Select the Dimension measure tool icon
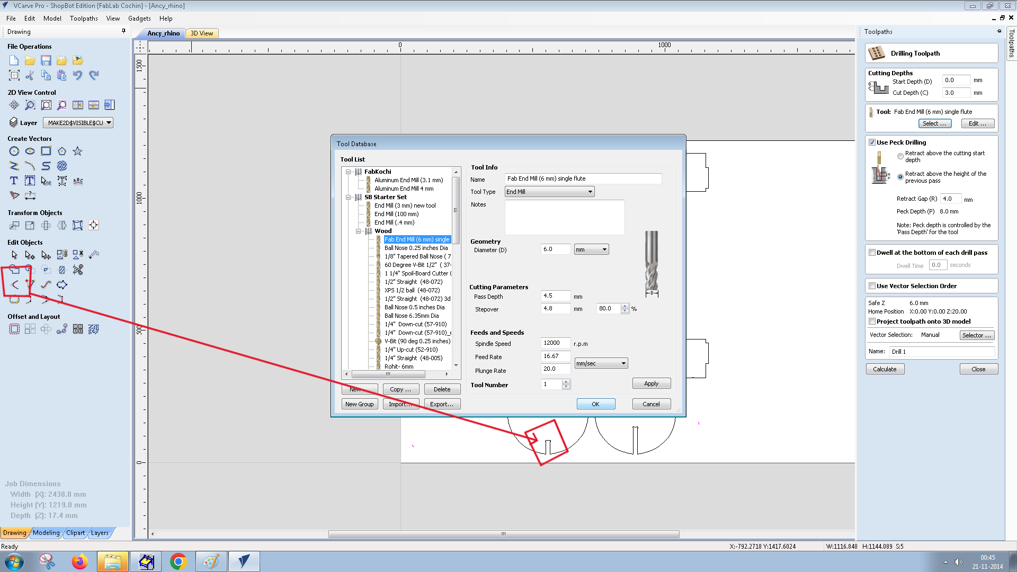The image size is (1017, 572). click(x=30, y=196)
